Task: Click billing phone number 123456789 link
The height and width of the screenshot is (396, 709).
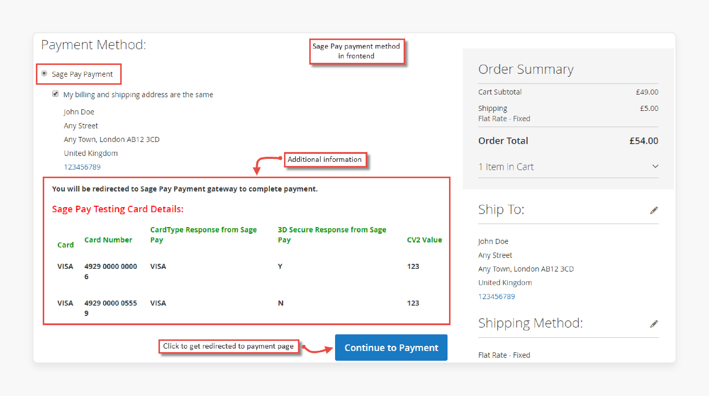Action: (x=82, y=167)
